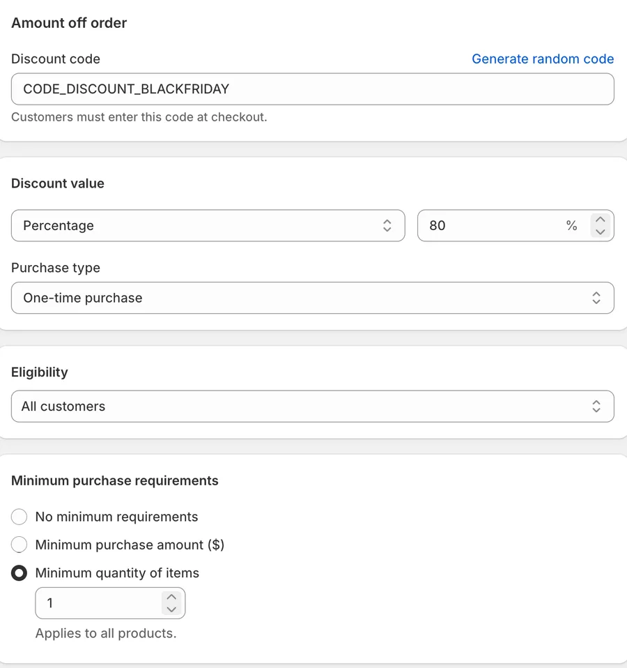
Task: Click the Percentage dropdown chevron icon
Action: point(387,225)
